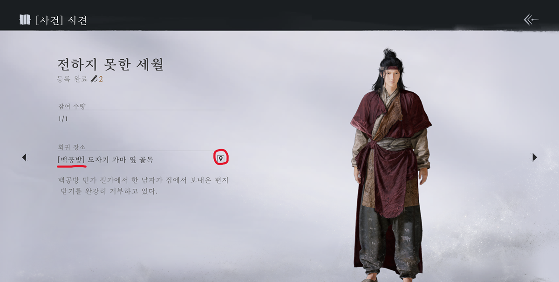Viewport: 559px width, 282px height.
Task: Click the description paragraph about 백공방 민가
Action: pos(143,185)
